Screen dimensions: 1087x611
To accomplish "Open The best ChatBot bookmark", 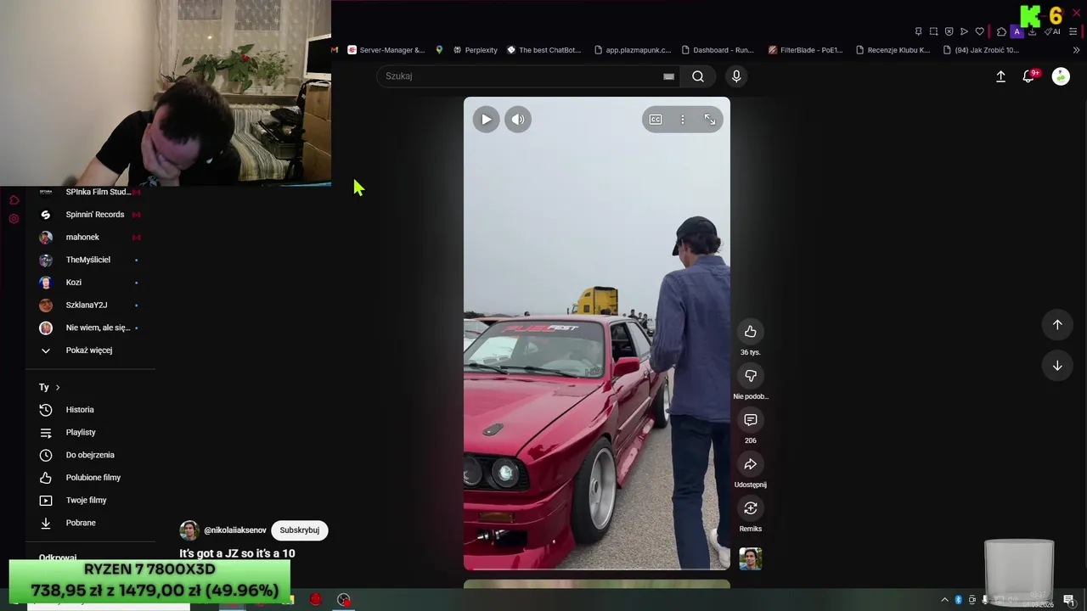I will [x=543, y=50].
